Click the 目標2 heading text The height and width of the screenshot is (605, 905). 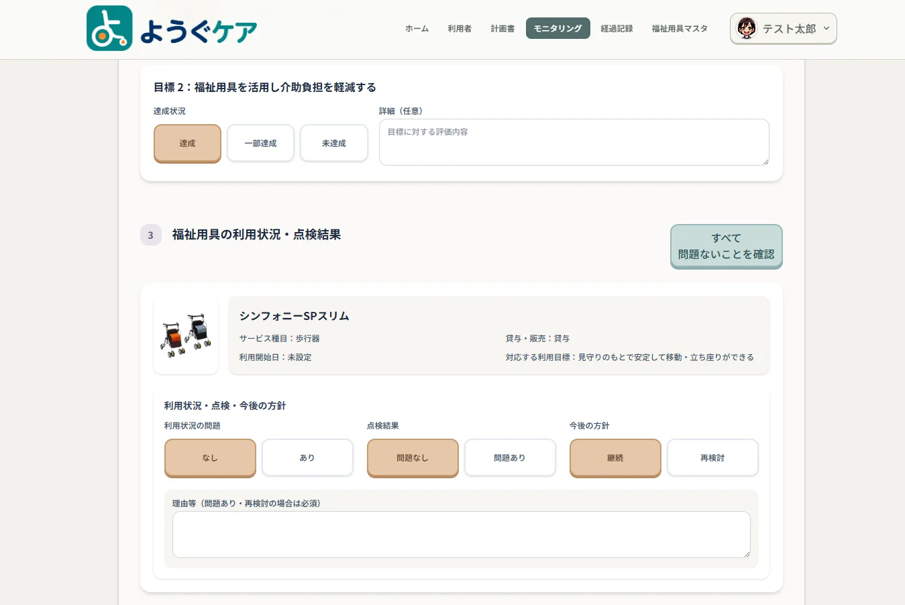coord(264,87)
